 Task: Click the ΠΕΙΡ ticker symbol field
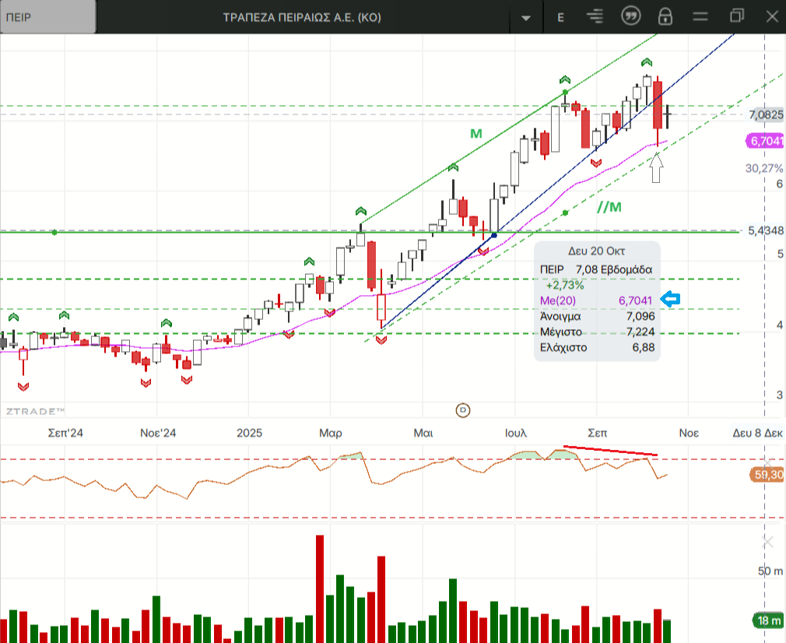pos(48,17)
